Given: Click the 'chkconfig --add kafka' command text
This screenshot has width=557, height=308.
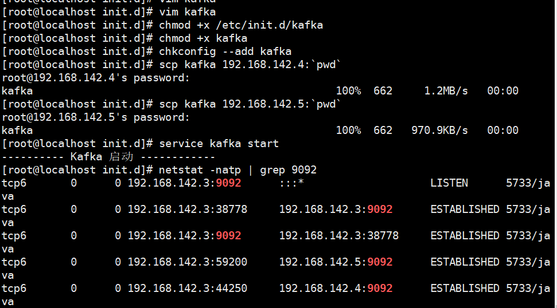Looking at the screenshot, I should coord(225,52).
